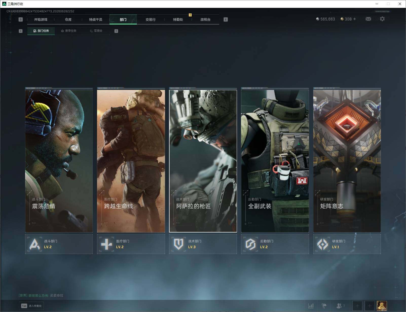Open the flags icon in bottom bar

click(324, 306)
